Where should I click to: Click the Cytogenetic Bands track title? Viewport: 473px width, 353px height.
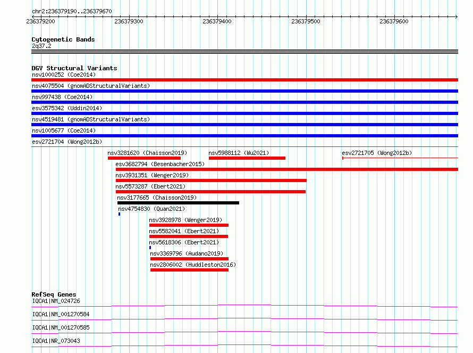(63, 39)
